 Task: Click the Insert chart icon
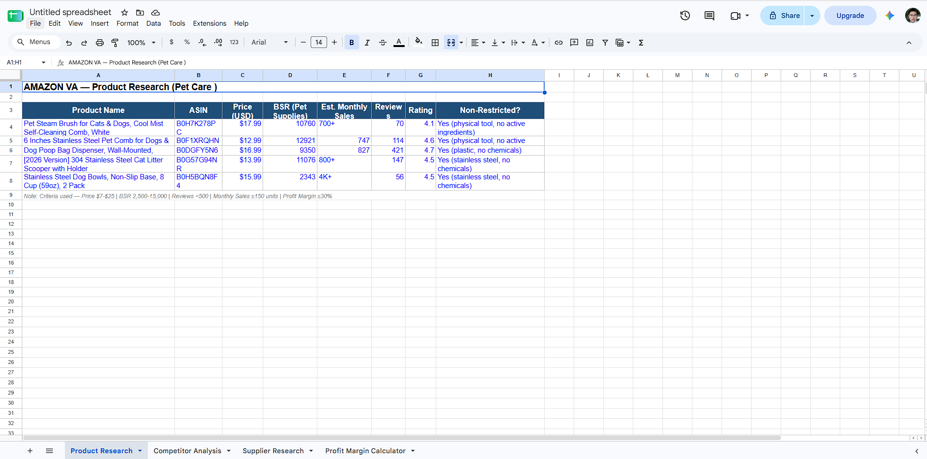pyautogui.click(x=590, y=43)
